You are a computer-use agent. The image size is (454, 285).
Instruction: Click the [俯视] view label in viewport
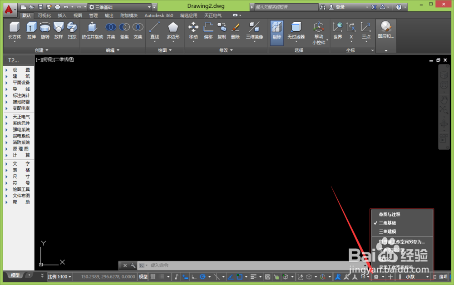tap(48, 59)
